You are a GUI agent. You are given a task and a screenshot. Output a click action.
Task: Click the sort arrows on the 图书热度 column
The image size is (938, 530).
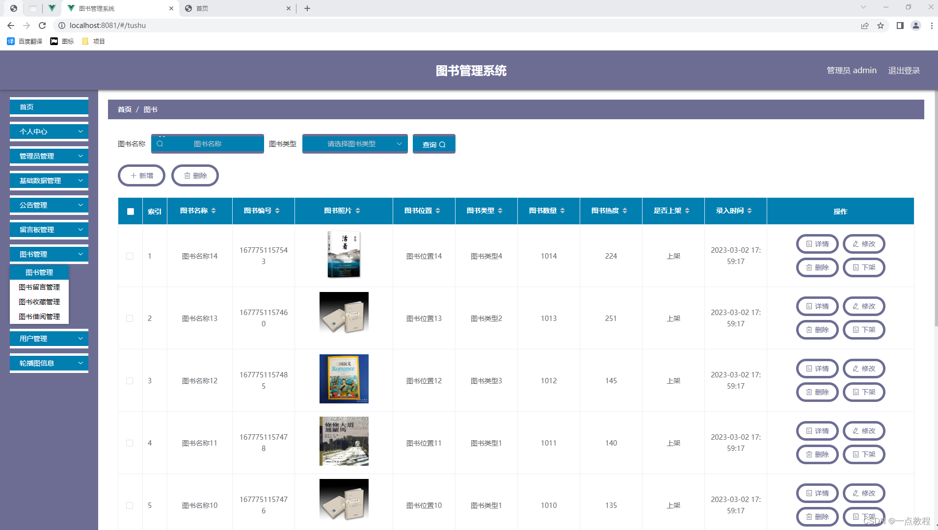pyautogui.click(x=624, y=211)
